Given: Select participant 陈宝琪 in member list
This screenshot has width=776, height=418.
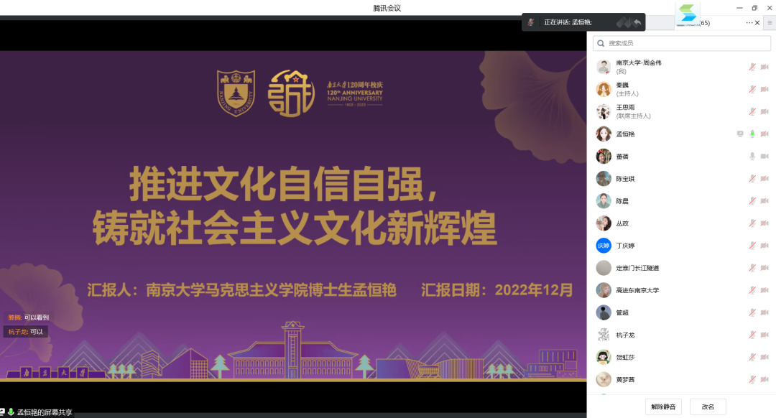Looking at the screenshot, I should click(626, 179).
